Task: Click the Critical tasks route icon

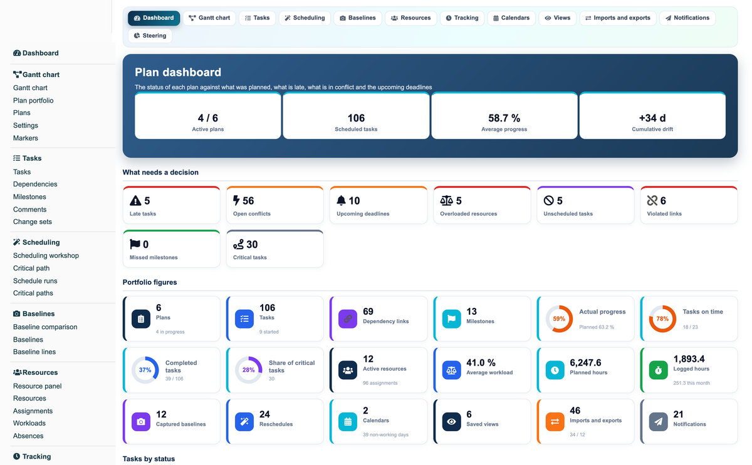Action: tap(238, 244)
